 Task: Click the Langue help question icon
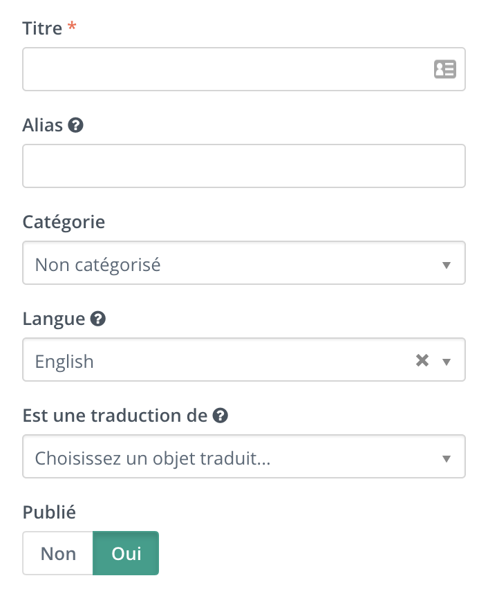point(97,319)
